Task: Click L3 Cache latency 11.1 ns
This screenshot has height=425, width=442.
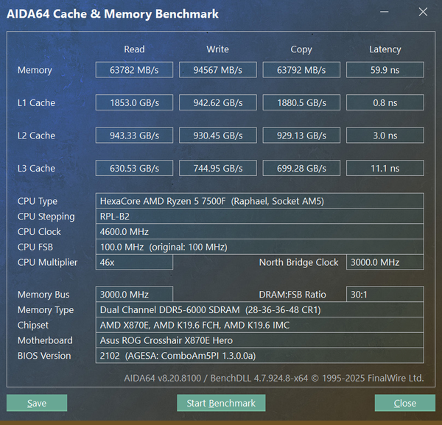Action: click(x=385, y=168)
